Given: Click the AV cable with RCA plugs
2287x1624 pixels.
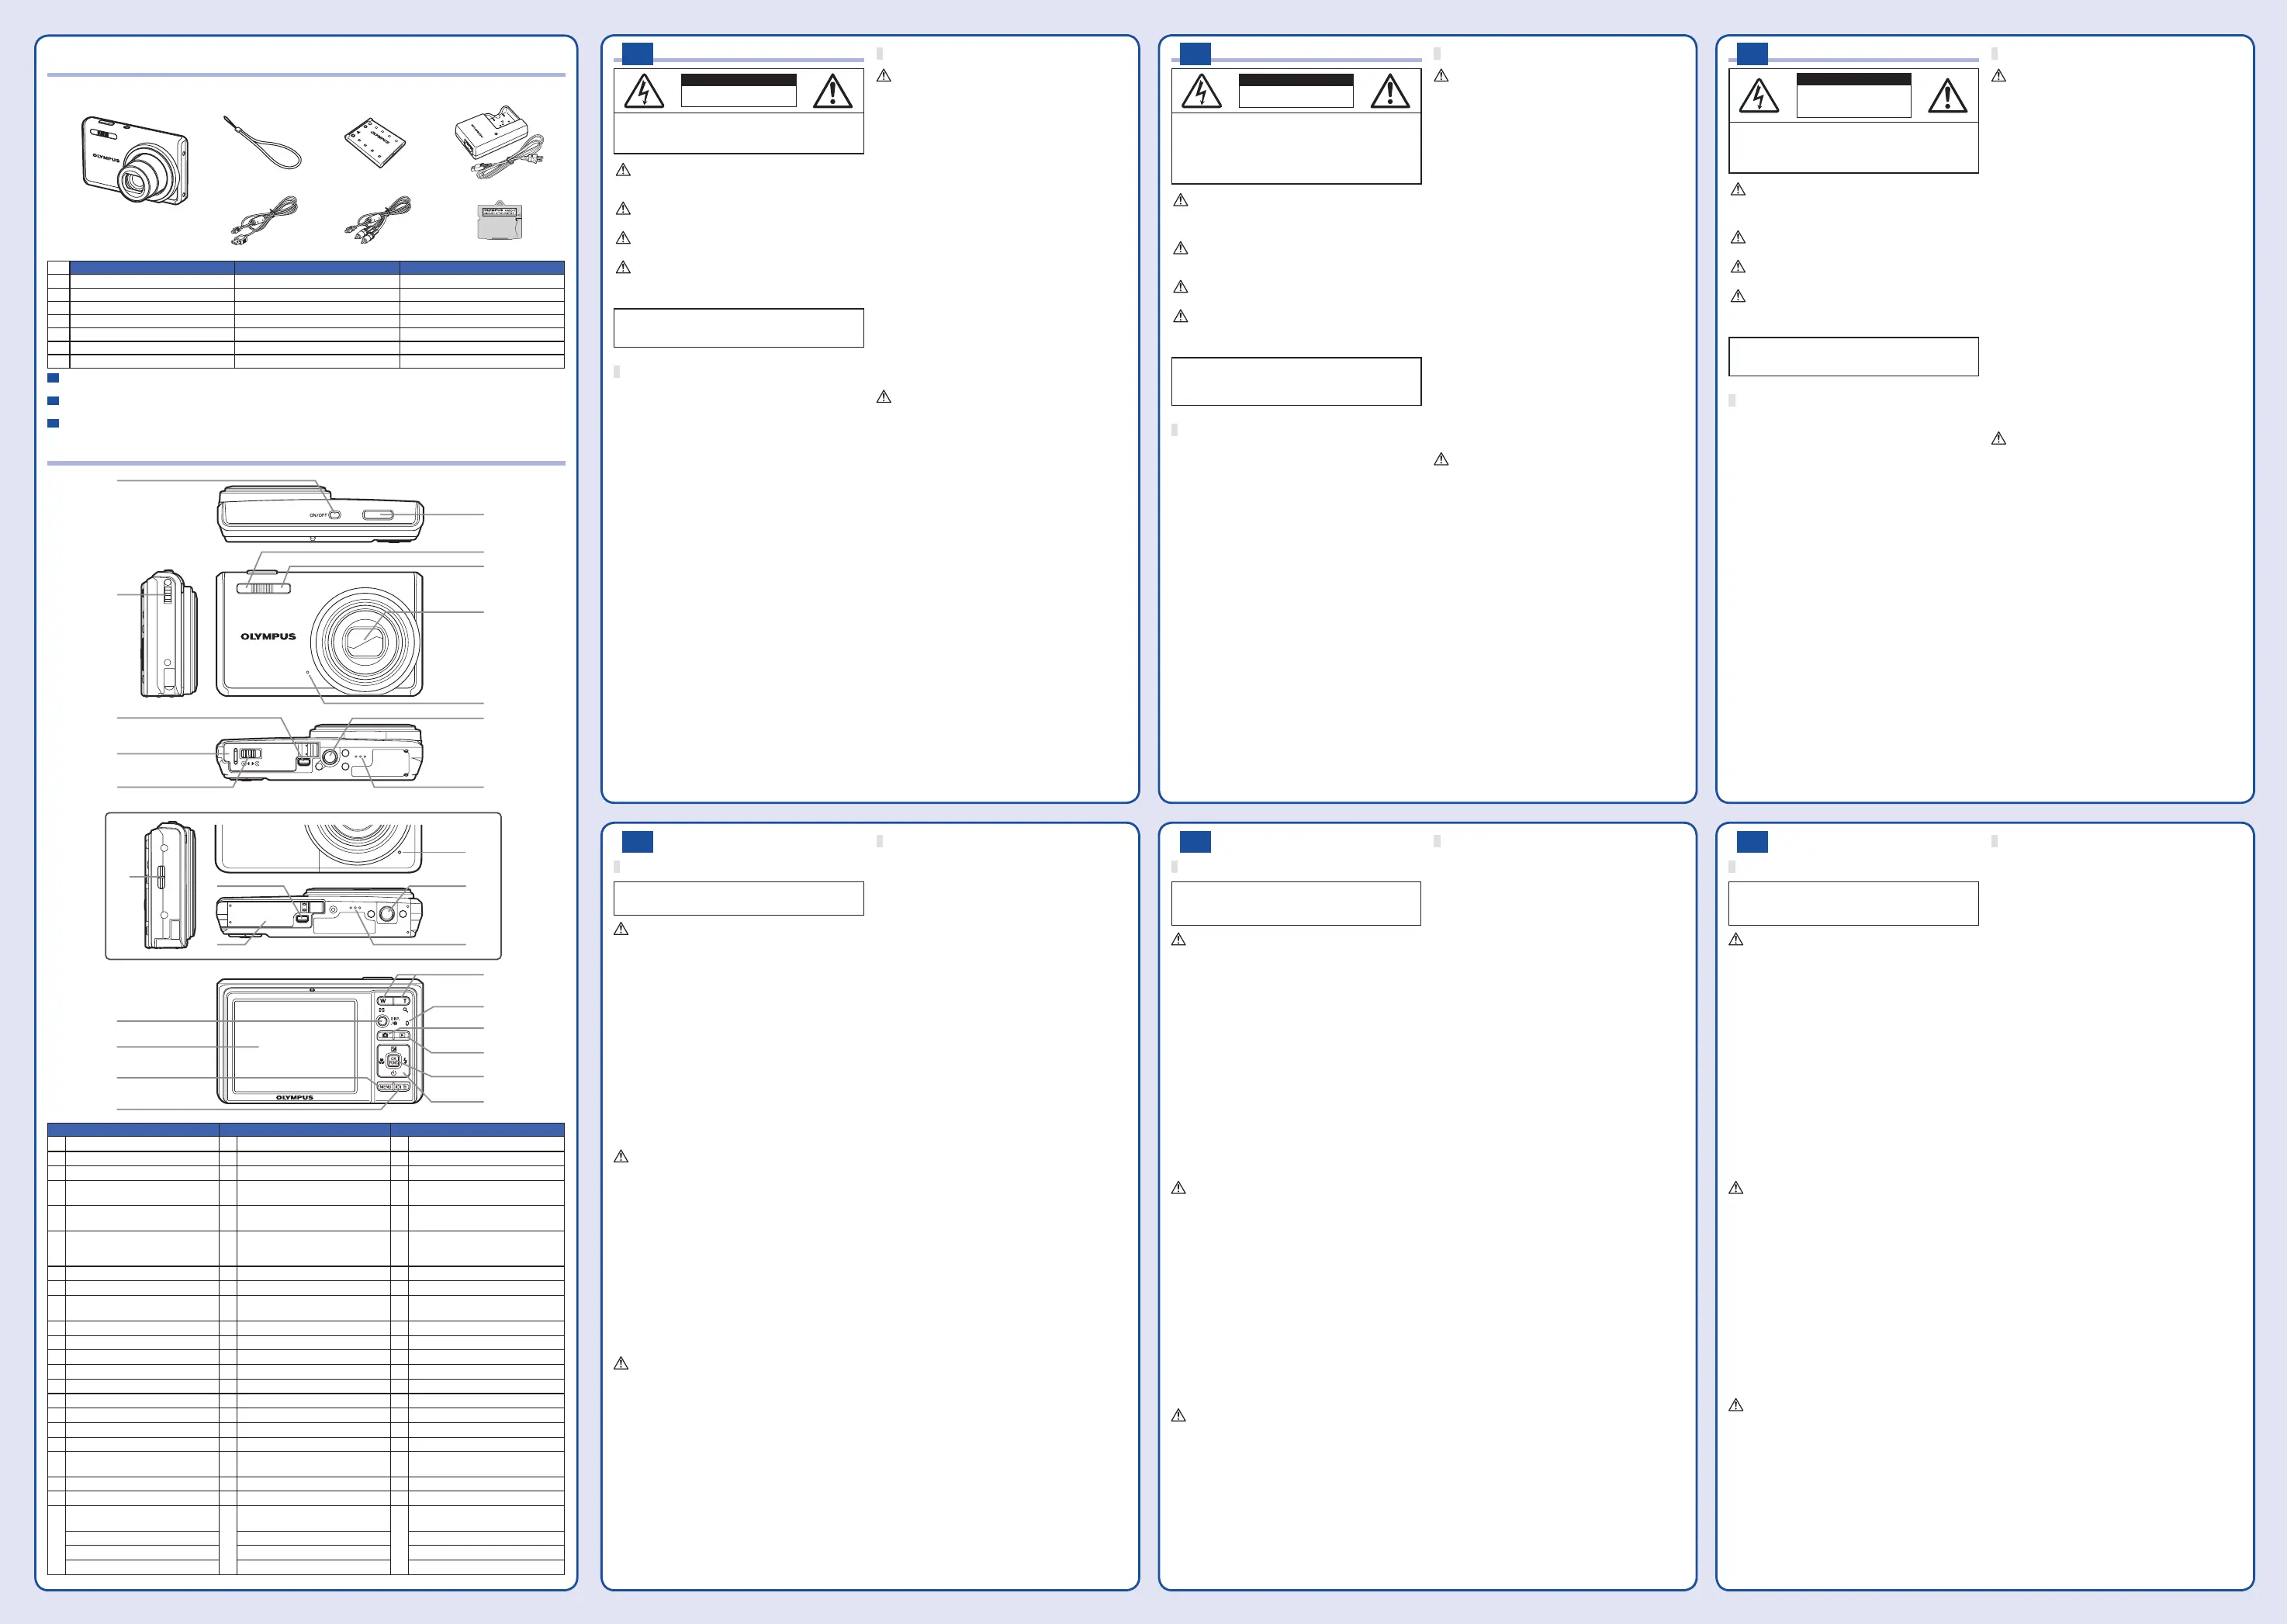Looking at the screenshot, I should click(x=377, y=221).
